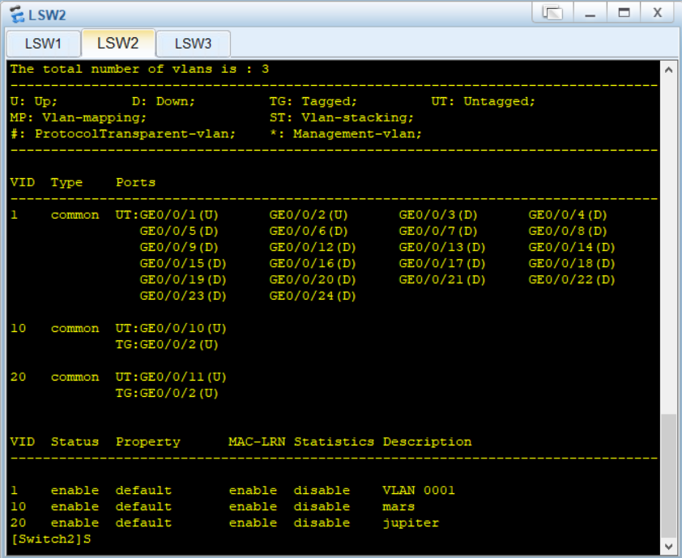Screen dimensions: 682x558
Task: Click port entry 'GE0/0/20(D)'
Action: pyautogui.click(x=313, y=279)
